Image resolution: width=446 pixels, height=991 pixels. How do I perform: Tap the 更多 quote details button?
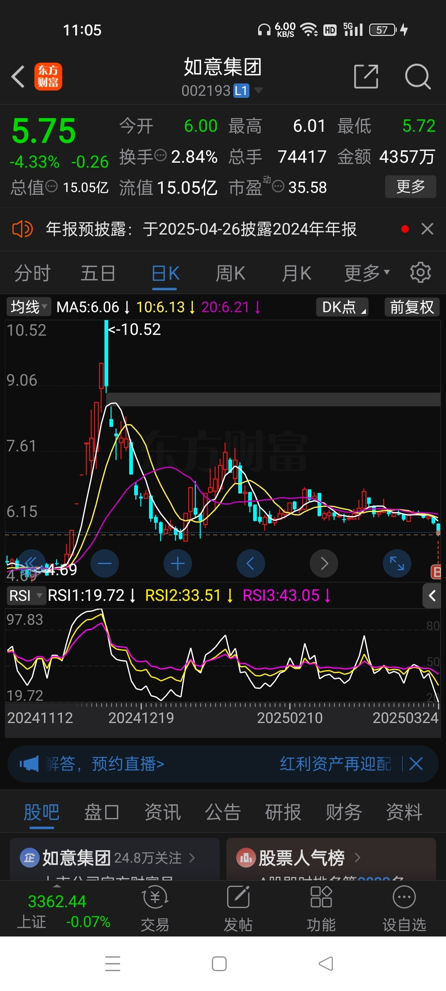410,187
